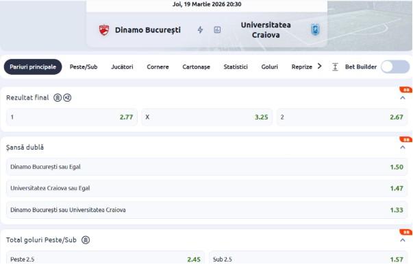Open the Reprize tab
The height and width of the screenshot is (269, 413).
302,67
